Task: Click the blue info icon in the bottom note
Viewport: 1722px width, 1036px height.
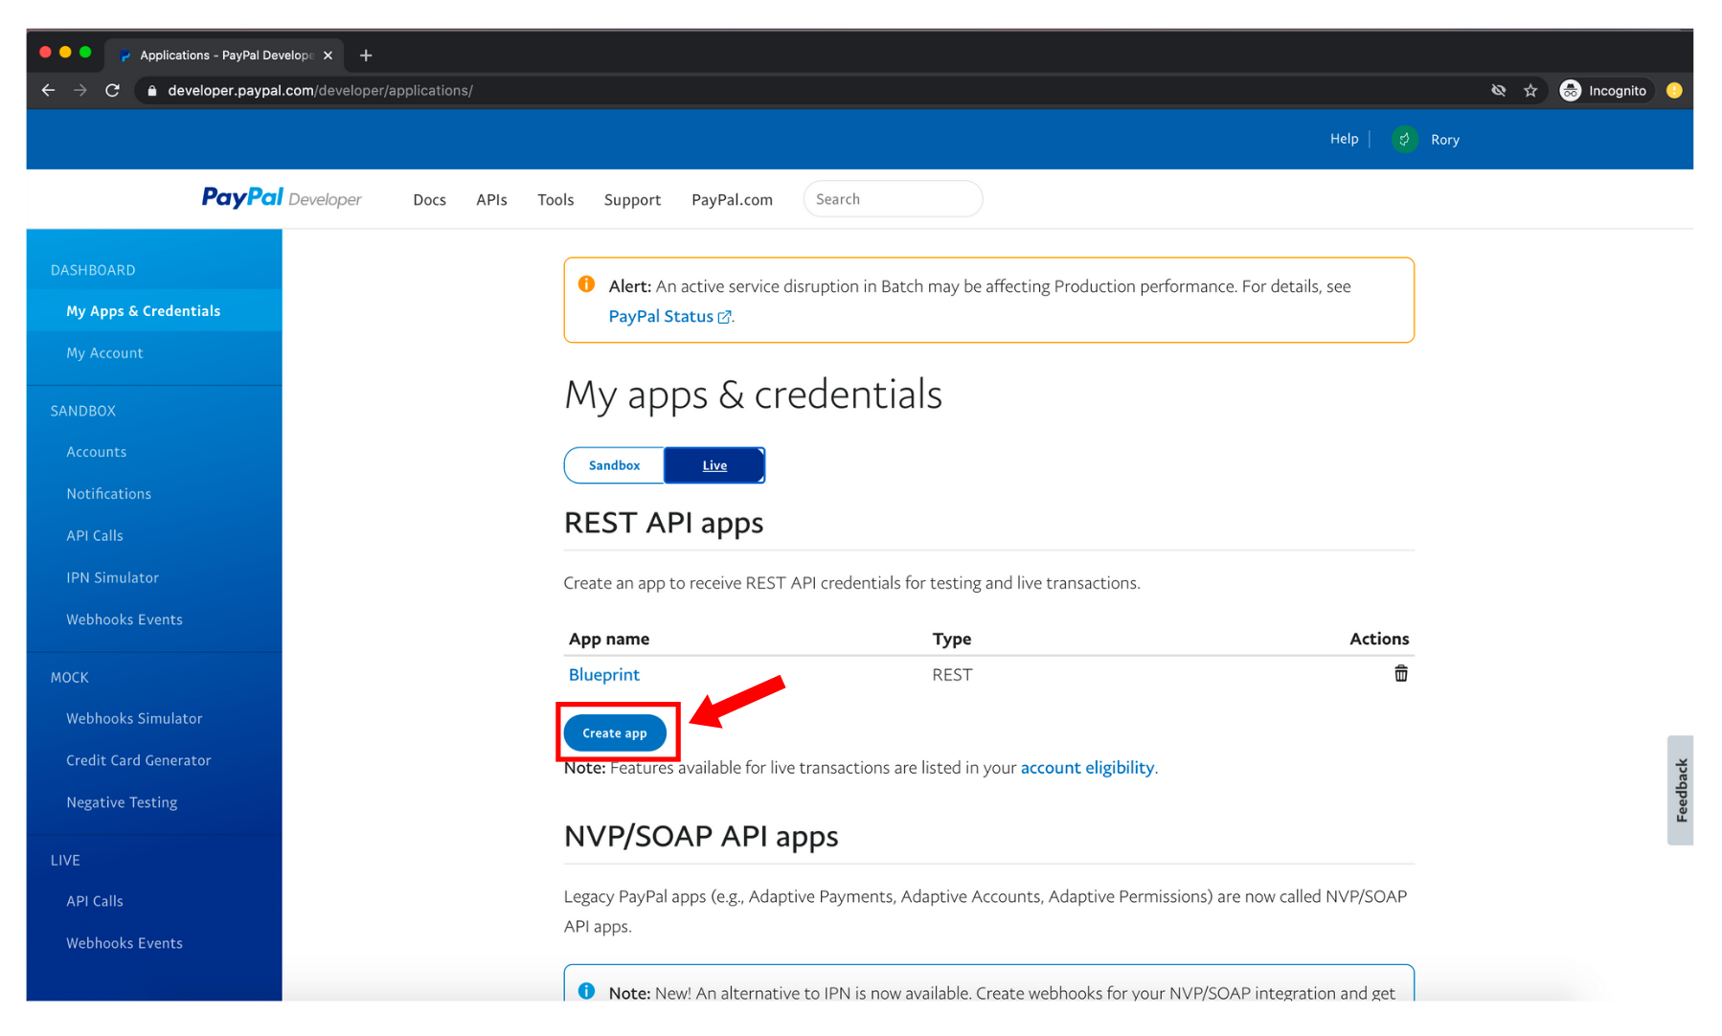Action: point(586,990)
